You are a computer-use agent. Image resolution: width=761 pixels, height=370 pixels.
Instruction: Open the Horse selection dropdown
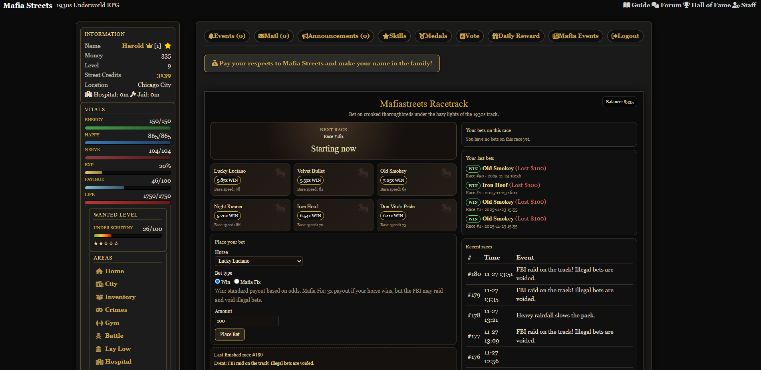258,261
